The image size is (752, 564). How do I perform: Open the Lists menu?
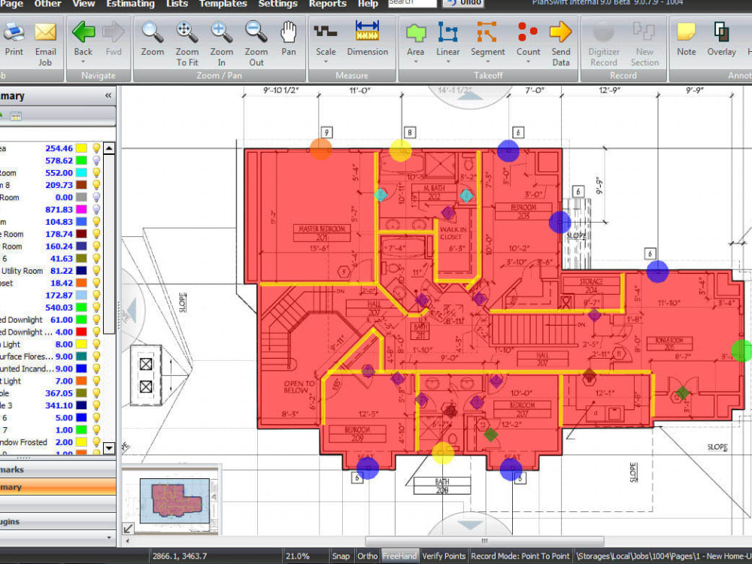coord(177,3)
